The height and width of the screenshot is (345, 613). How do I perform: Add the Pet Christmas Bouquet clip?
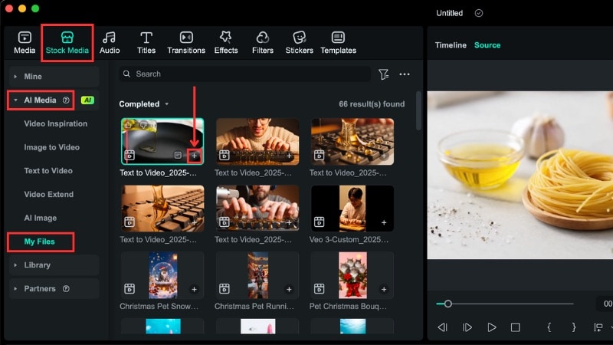point(384,289)
